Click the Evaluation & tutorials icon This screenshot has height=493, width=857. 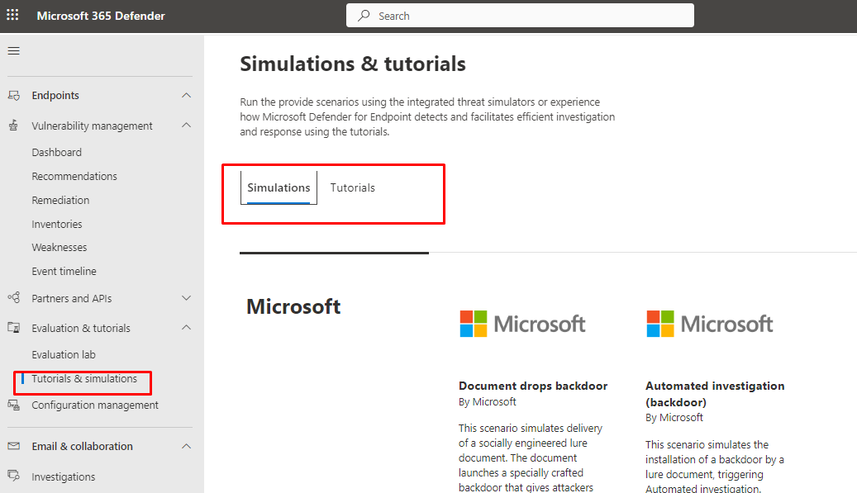tap(13, 328)
